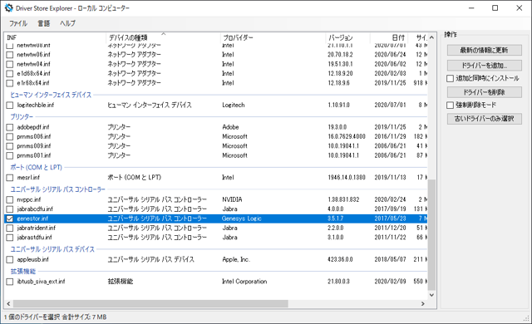Open the ヘルプ menu

(68, 23)
